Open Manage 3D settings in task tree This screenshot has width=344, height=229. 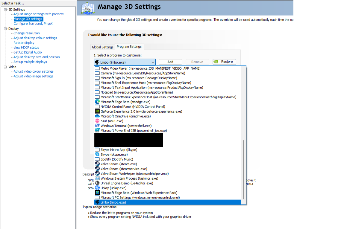(28, 19)
